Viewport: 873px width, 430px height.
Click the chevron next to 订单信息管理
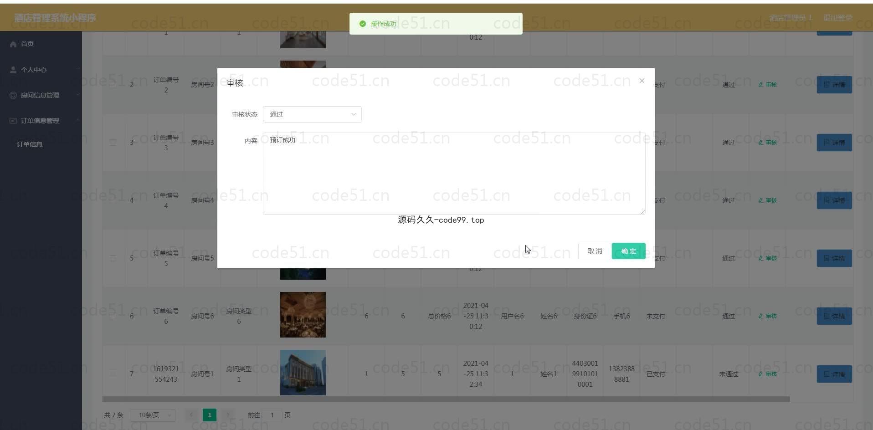78,120
